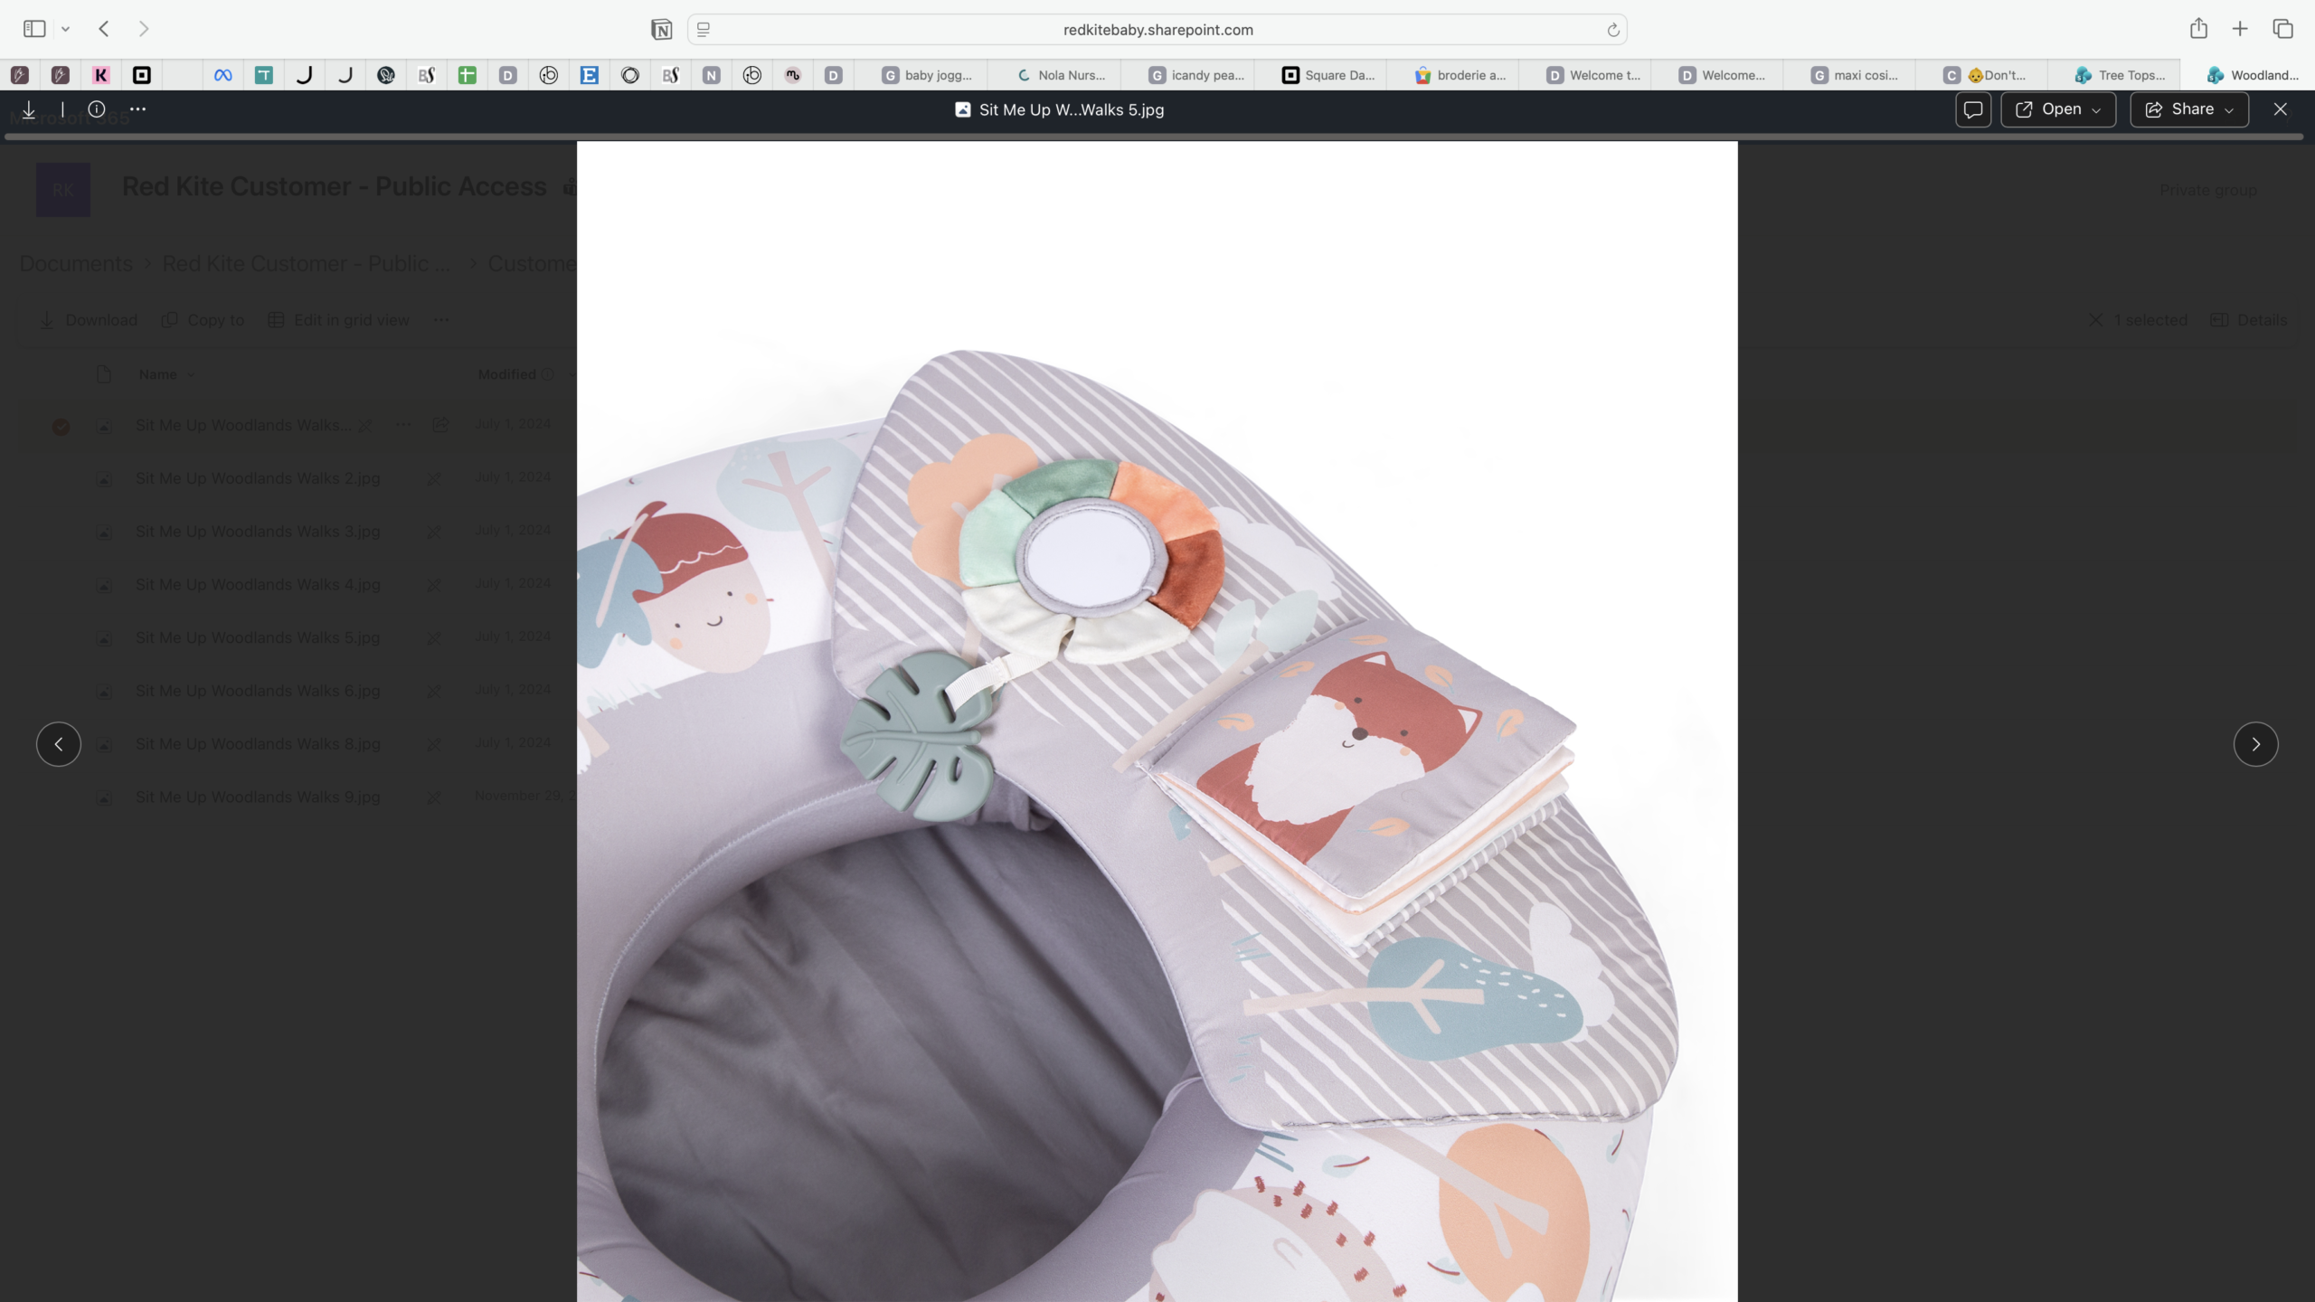Go back with Safari's back arrow
This screenshot has width=2315, height=1302.
(x=104, y=29)
